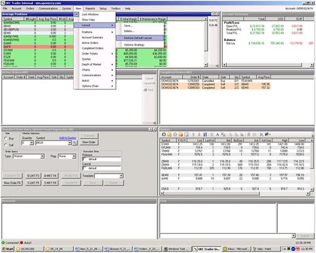316x253 pixels.
Task: Open the chat message input dropdown
Action: [294, 236]
